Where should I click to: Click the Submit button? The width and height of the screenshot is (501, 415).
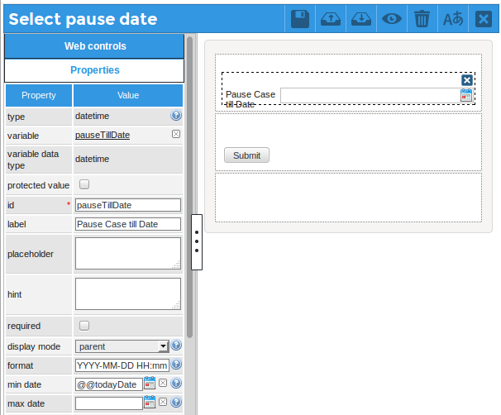point(246,155)
